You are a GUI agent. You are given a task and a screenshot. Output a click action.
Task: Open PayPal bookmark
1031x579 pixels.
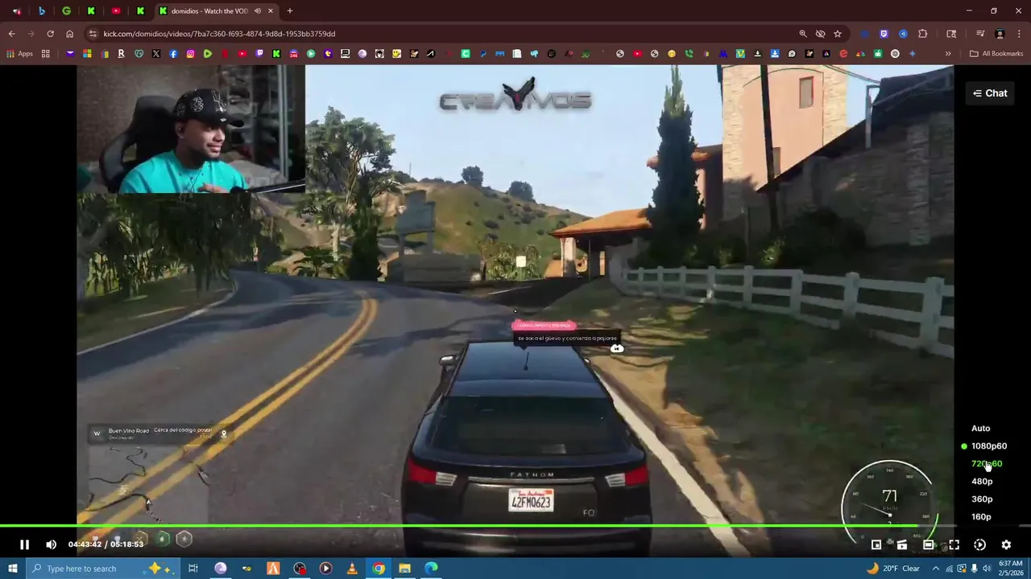tap(482, 54)
